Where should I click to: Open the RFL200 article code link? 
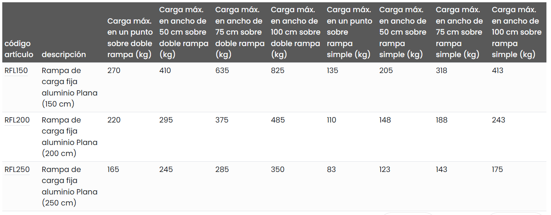[17, 120]
